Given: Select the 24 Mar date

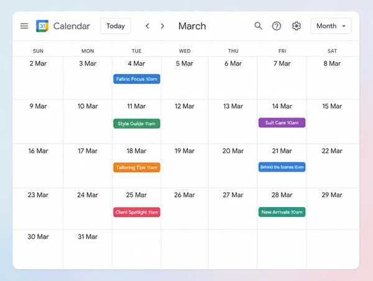Looking at the screenshot, I should [x=88, y=195].
